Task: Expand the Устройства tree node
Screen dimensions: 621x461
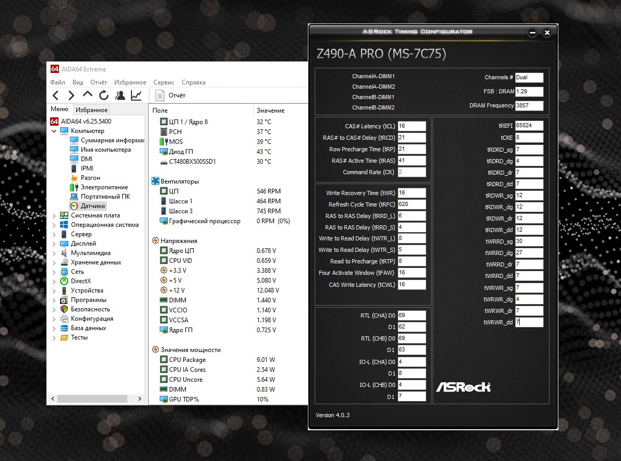Action: click(54, 291)
